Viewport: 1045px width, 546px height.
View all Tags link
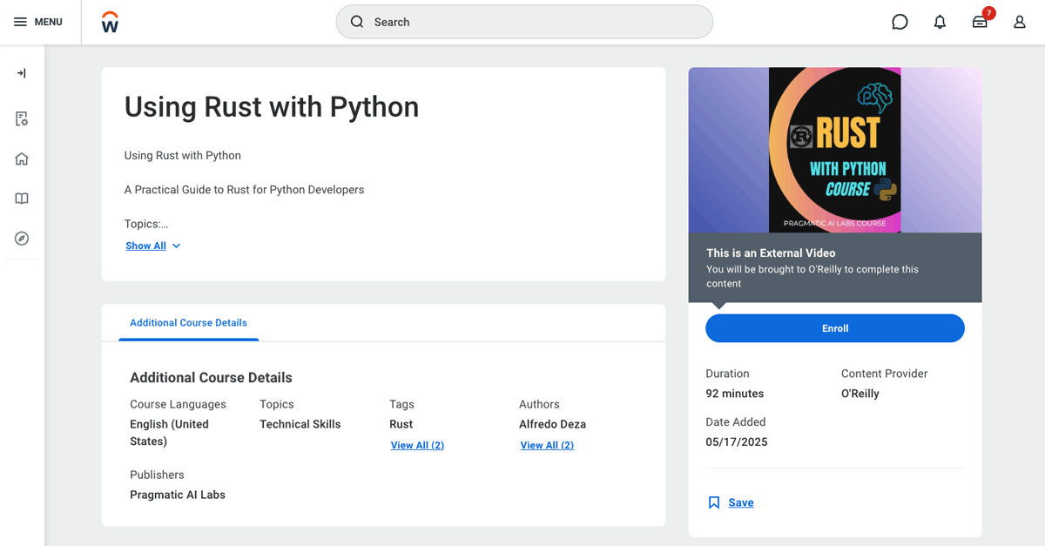pyautogui.click(x=417, y=445)
